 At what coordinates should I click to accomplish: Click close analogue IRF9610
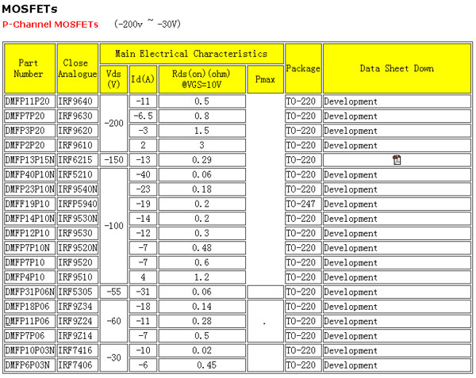(x=75, y=145)
